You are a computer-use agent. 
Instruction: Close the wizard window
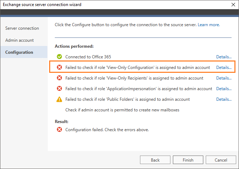point(233,5)
